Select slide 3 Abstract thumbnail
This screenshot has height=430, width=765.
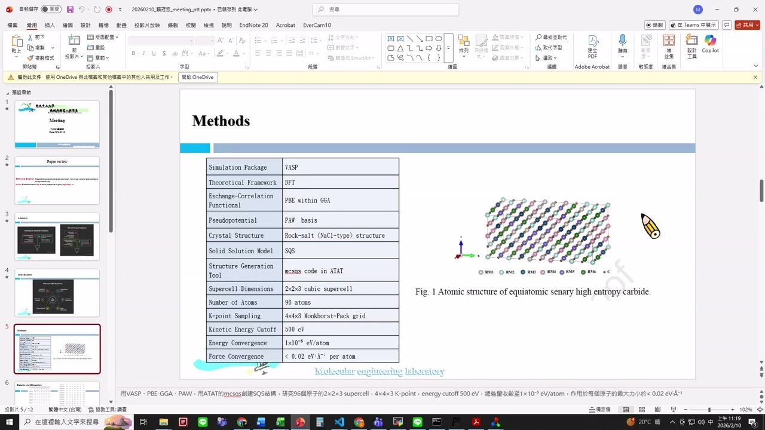(57, 236)
